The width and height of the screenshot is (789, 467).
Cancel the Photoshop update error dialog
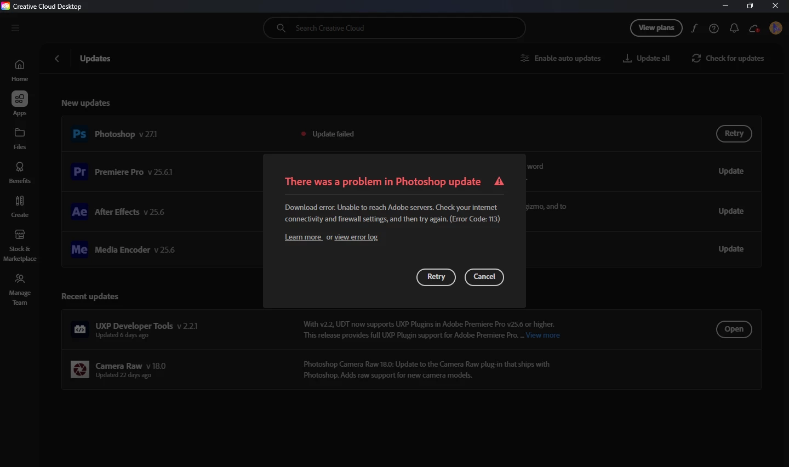[x=484, y=277]
